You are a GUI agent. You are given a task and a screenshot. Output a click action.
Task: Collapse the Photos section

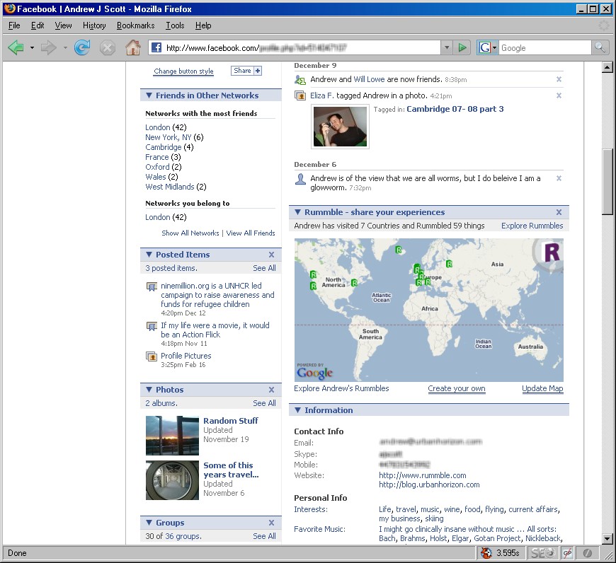[149, 390]
